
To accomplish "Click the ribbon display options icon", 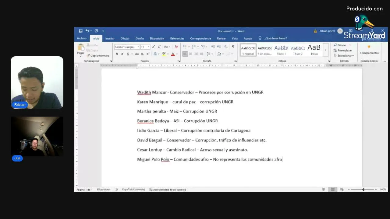I will point(351,31).
